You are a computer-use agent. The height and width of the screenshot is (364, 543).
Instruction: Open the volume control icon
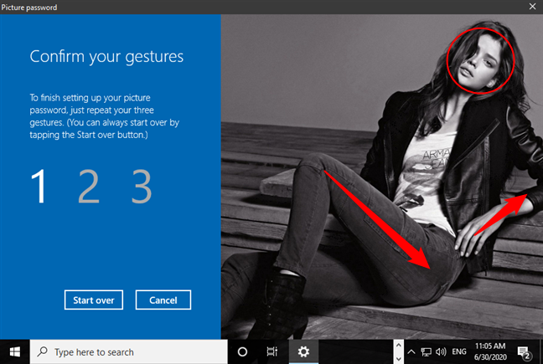click(441, 352)
